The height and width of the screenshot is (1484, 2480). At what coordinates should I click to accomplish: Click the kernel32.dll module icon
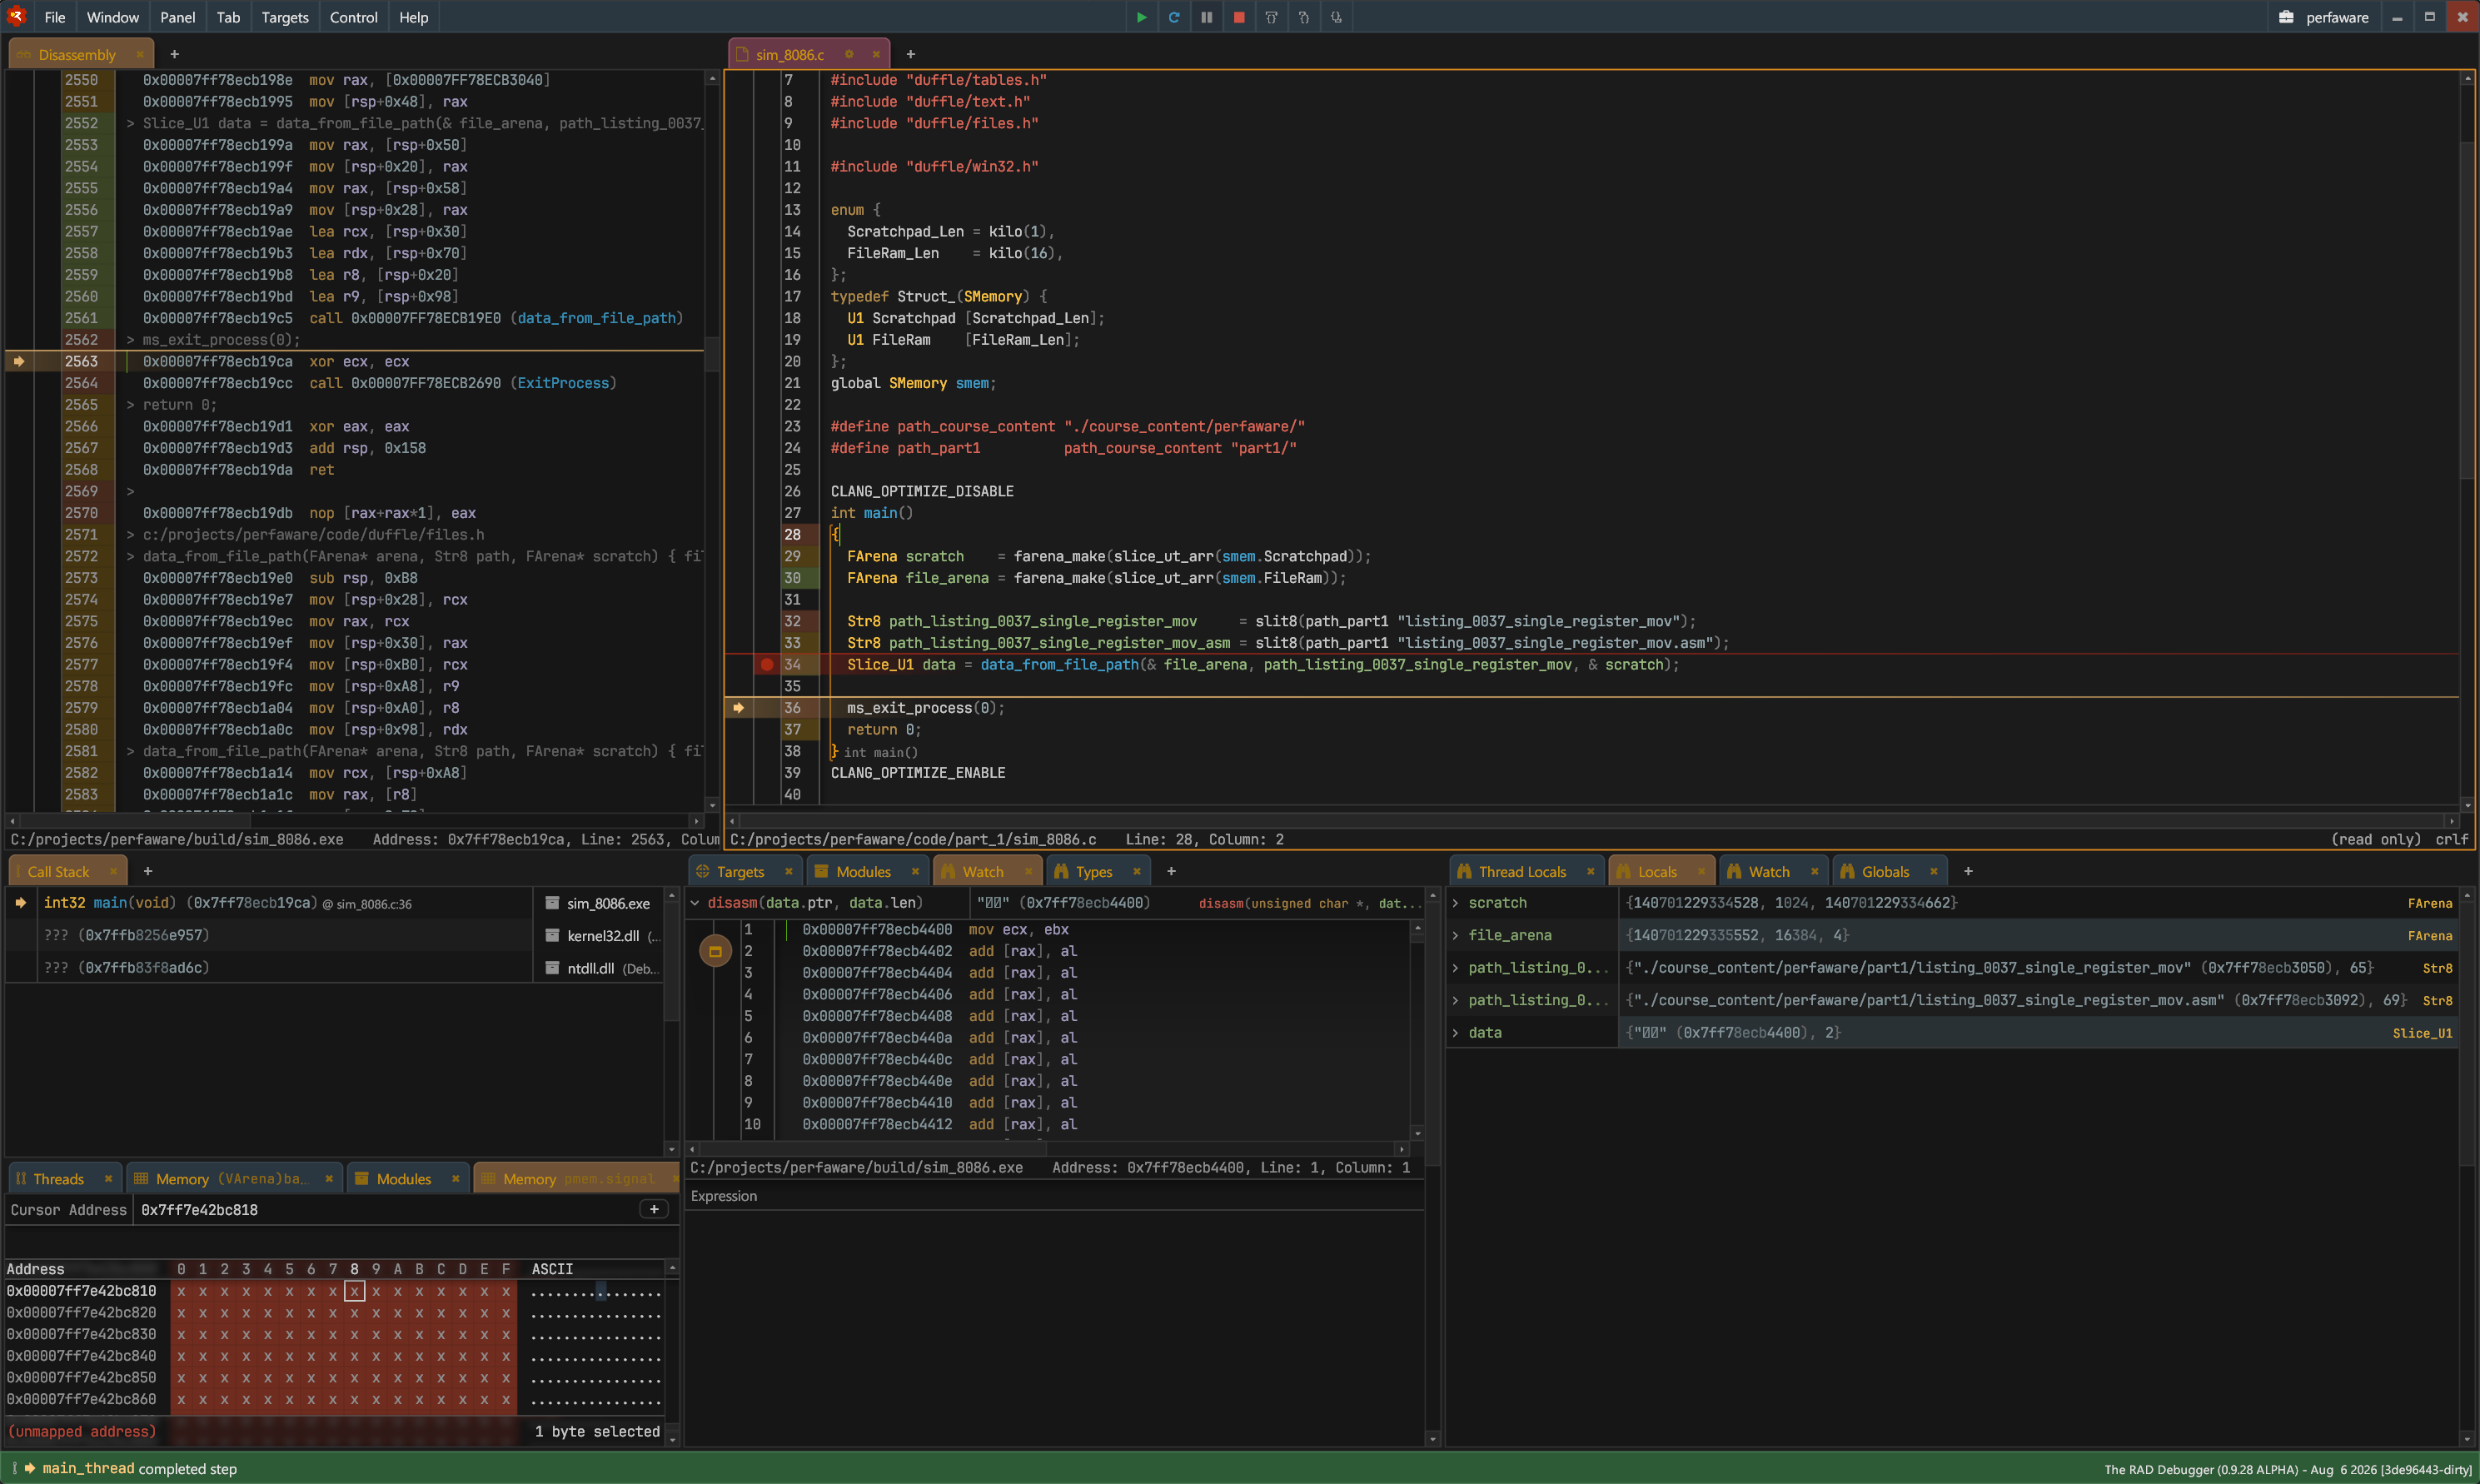551,935
